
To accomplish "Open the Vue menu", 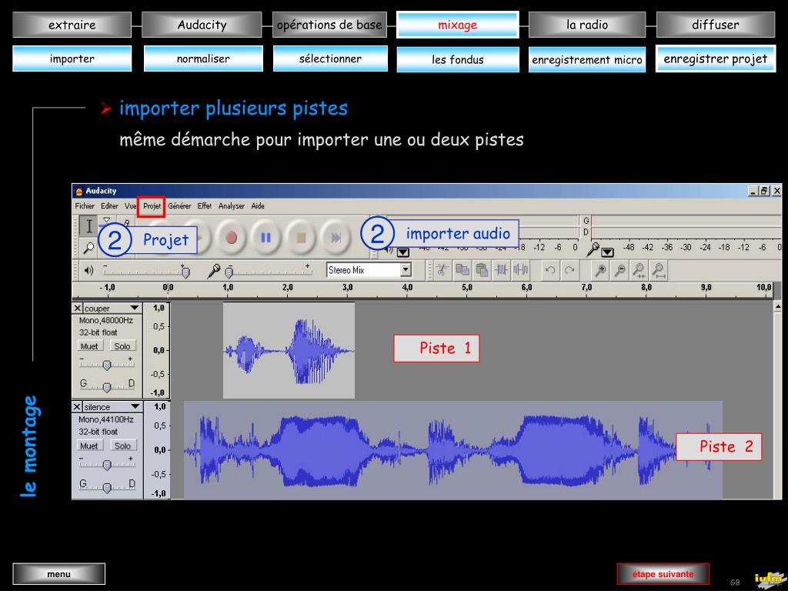I will click(x=130, y=206).
